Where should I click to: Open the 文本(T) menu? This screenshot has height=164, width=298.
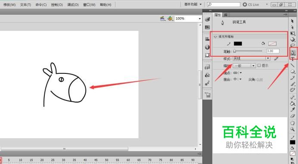click(x=25, y=5)
